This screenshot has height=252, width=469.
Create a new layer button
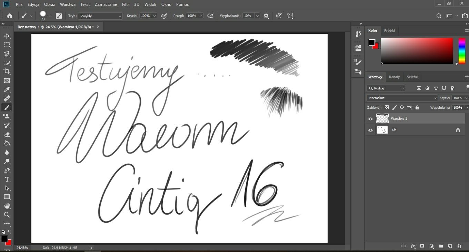tap(450, 246)
